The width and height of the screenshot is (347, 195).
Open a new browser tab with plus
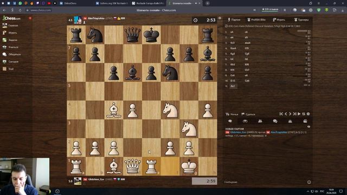click(207, 3)
